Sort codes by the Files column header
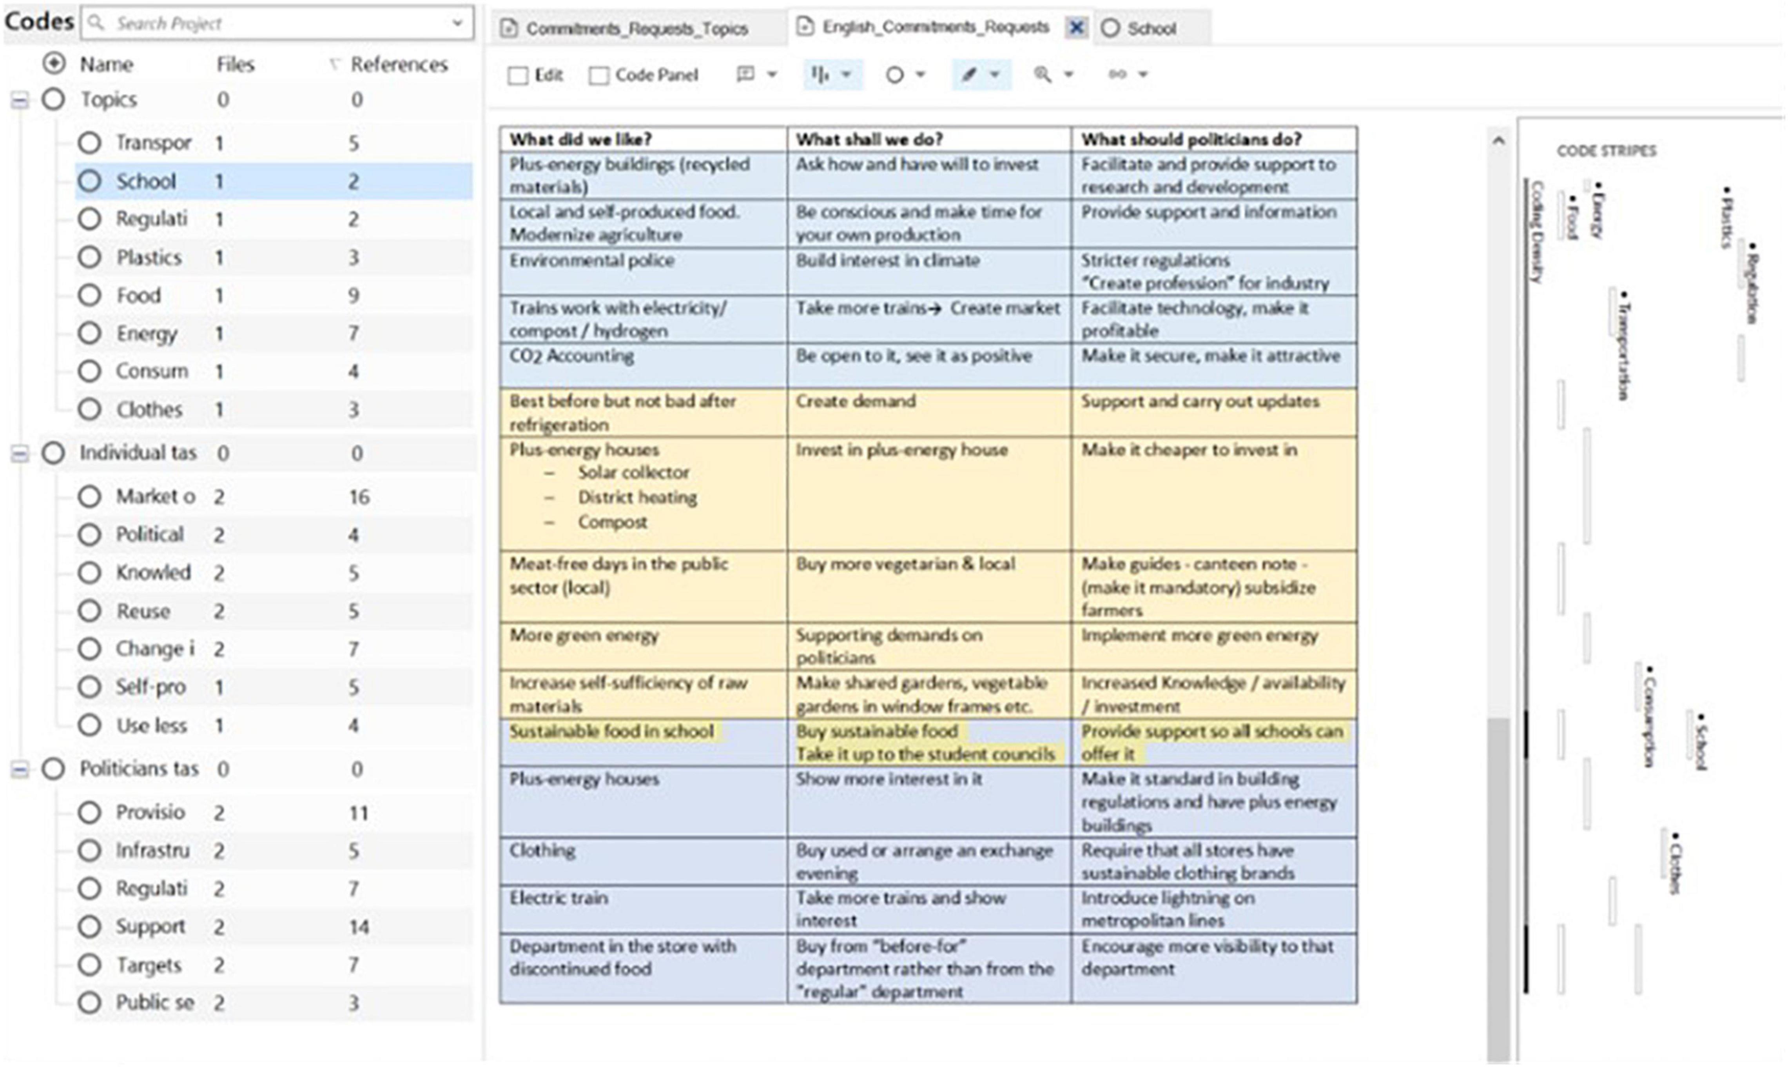 (x=236, y=64)
